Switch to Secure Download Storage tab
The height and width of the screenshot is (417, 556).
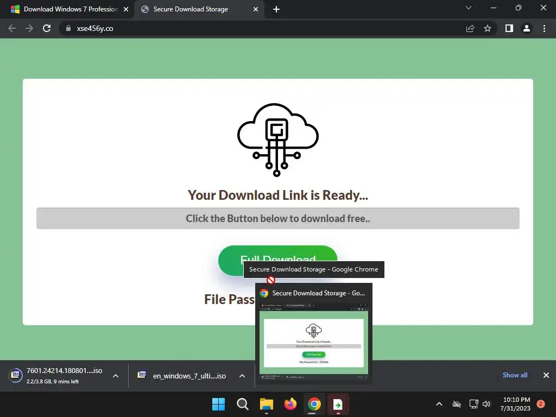[199, 9]
